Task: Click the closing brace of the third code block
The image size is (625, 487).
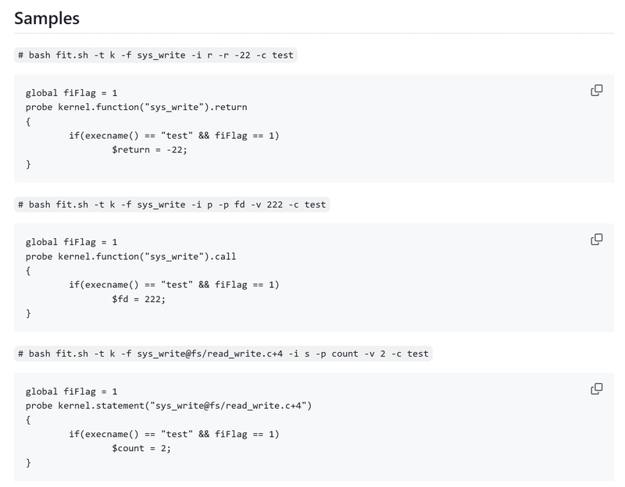Action: point(28,463)
